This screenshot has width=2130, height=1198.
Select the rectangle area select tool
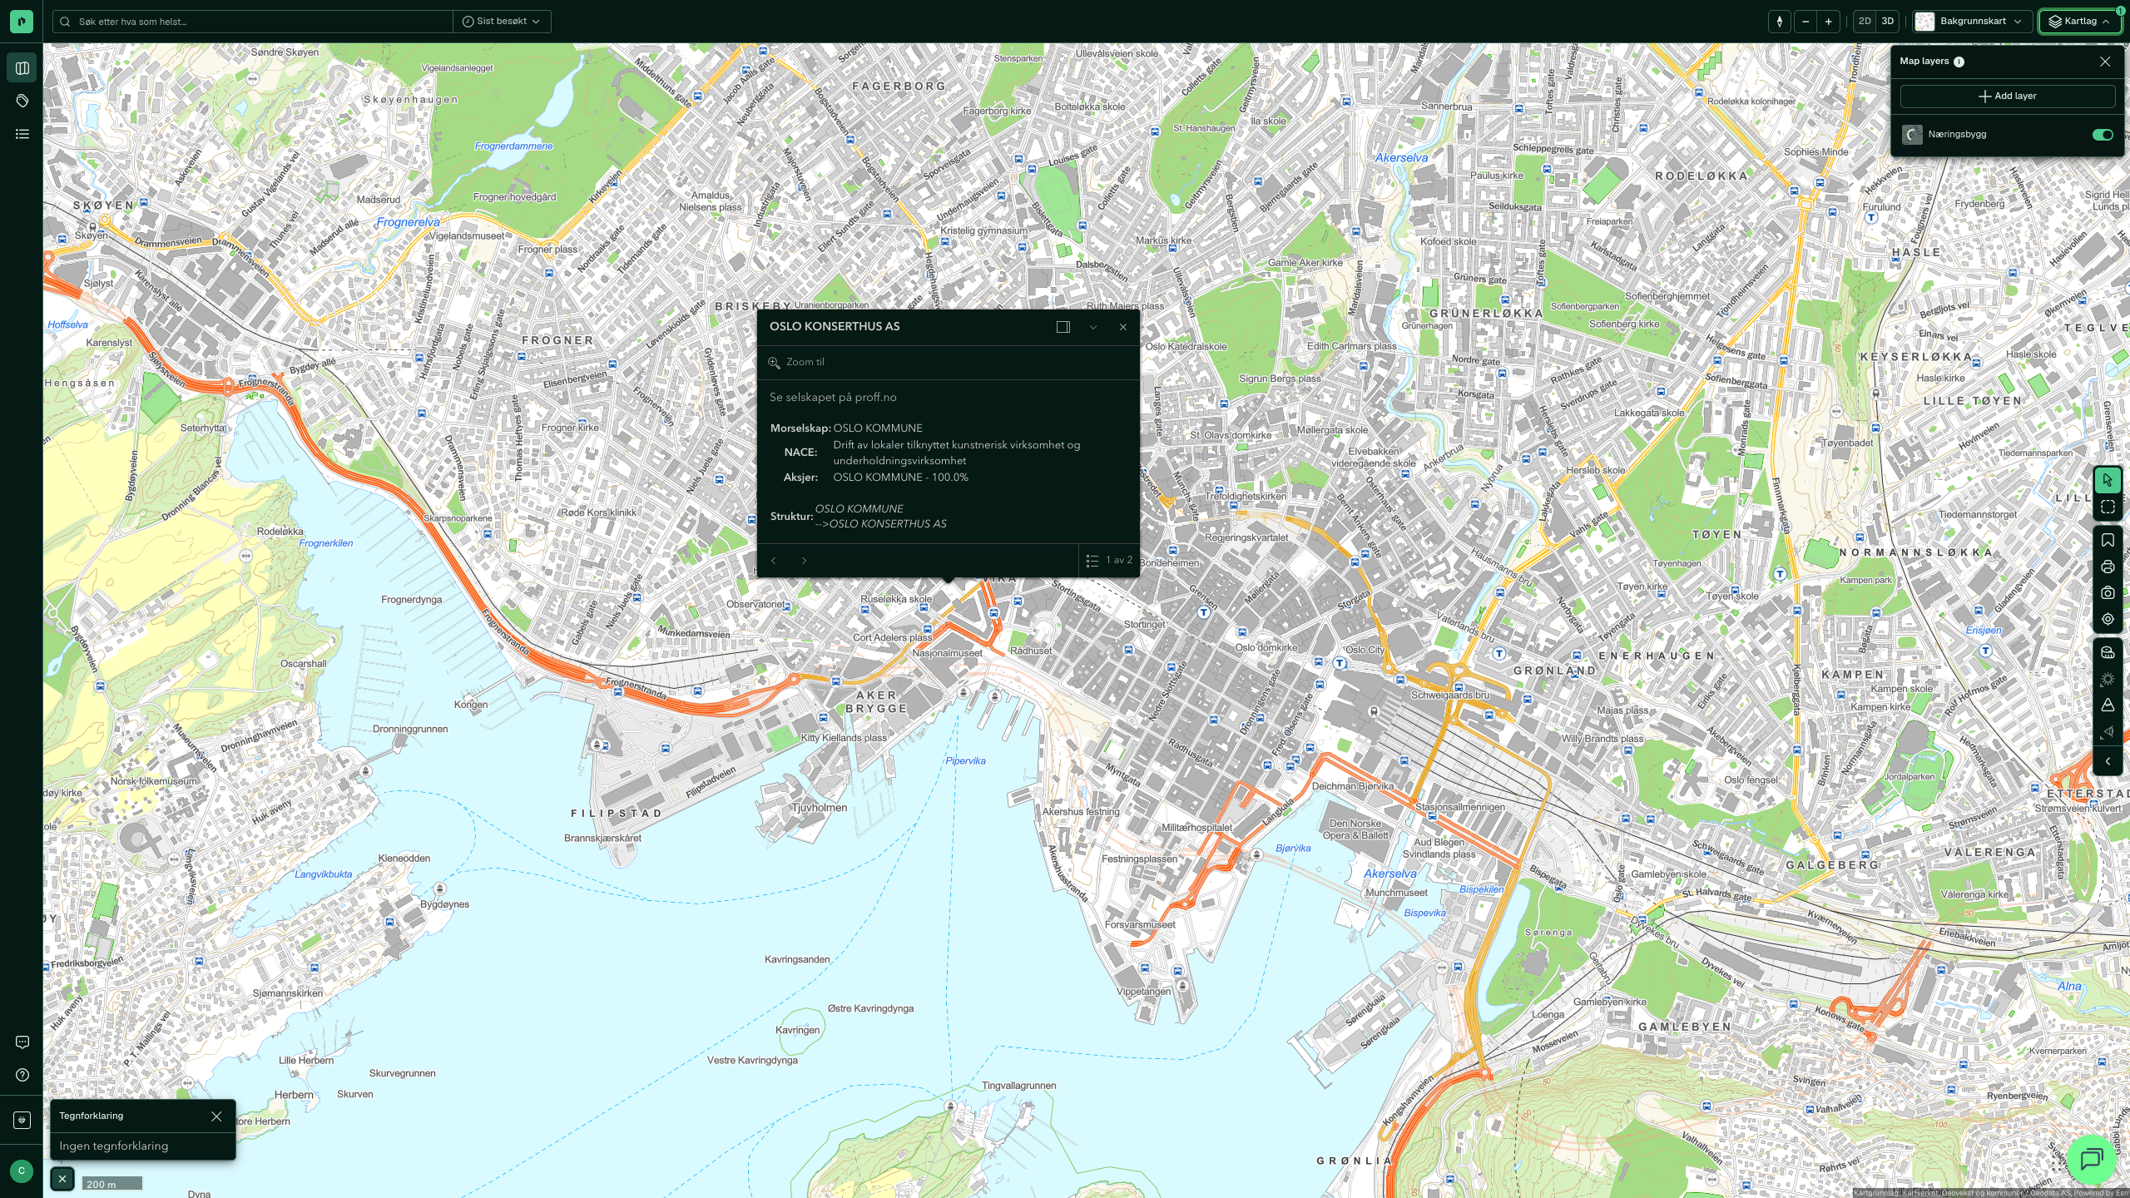[x=2108, y=507]
